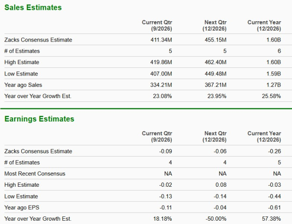The image size is (292, 224).
Task: Select Earnings table "Current Qtr (9/2026)" column header
Action: 157,137
